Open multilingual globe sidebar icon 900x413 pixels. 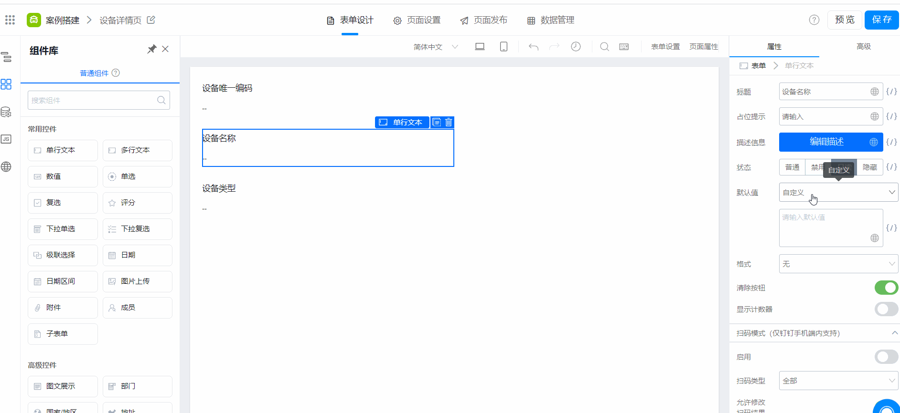6,167
